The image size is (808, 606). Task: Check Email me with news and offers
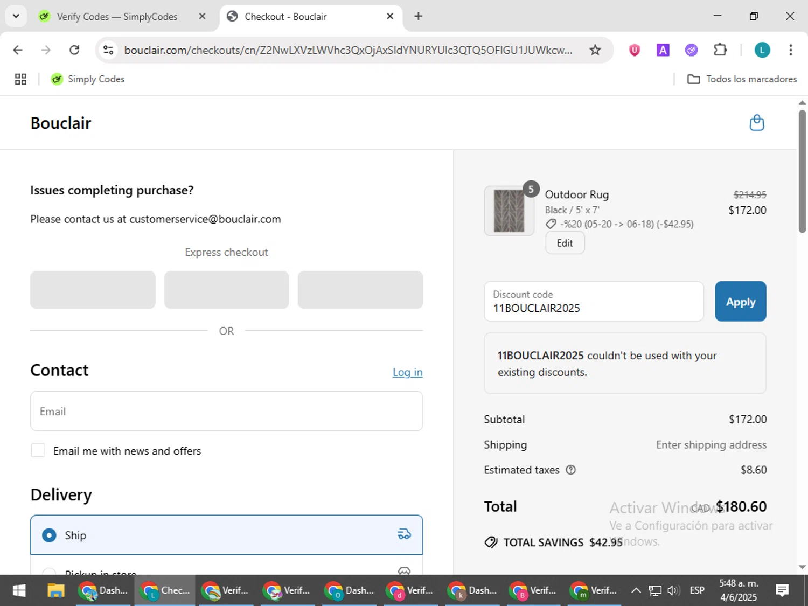(x=38, y=450)
